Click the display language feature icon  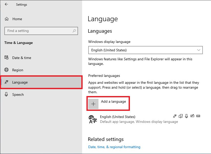175,116
